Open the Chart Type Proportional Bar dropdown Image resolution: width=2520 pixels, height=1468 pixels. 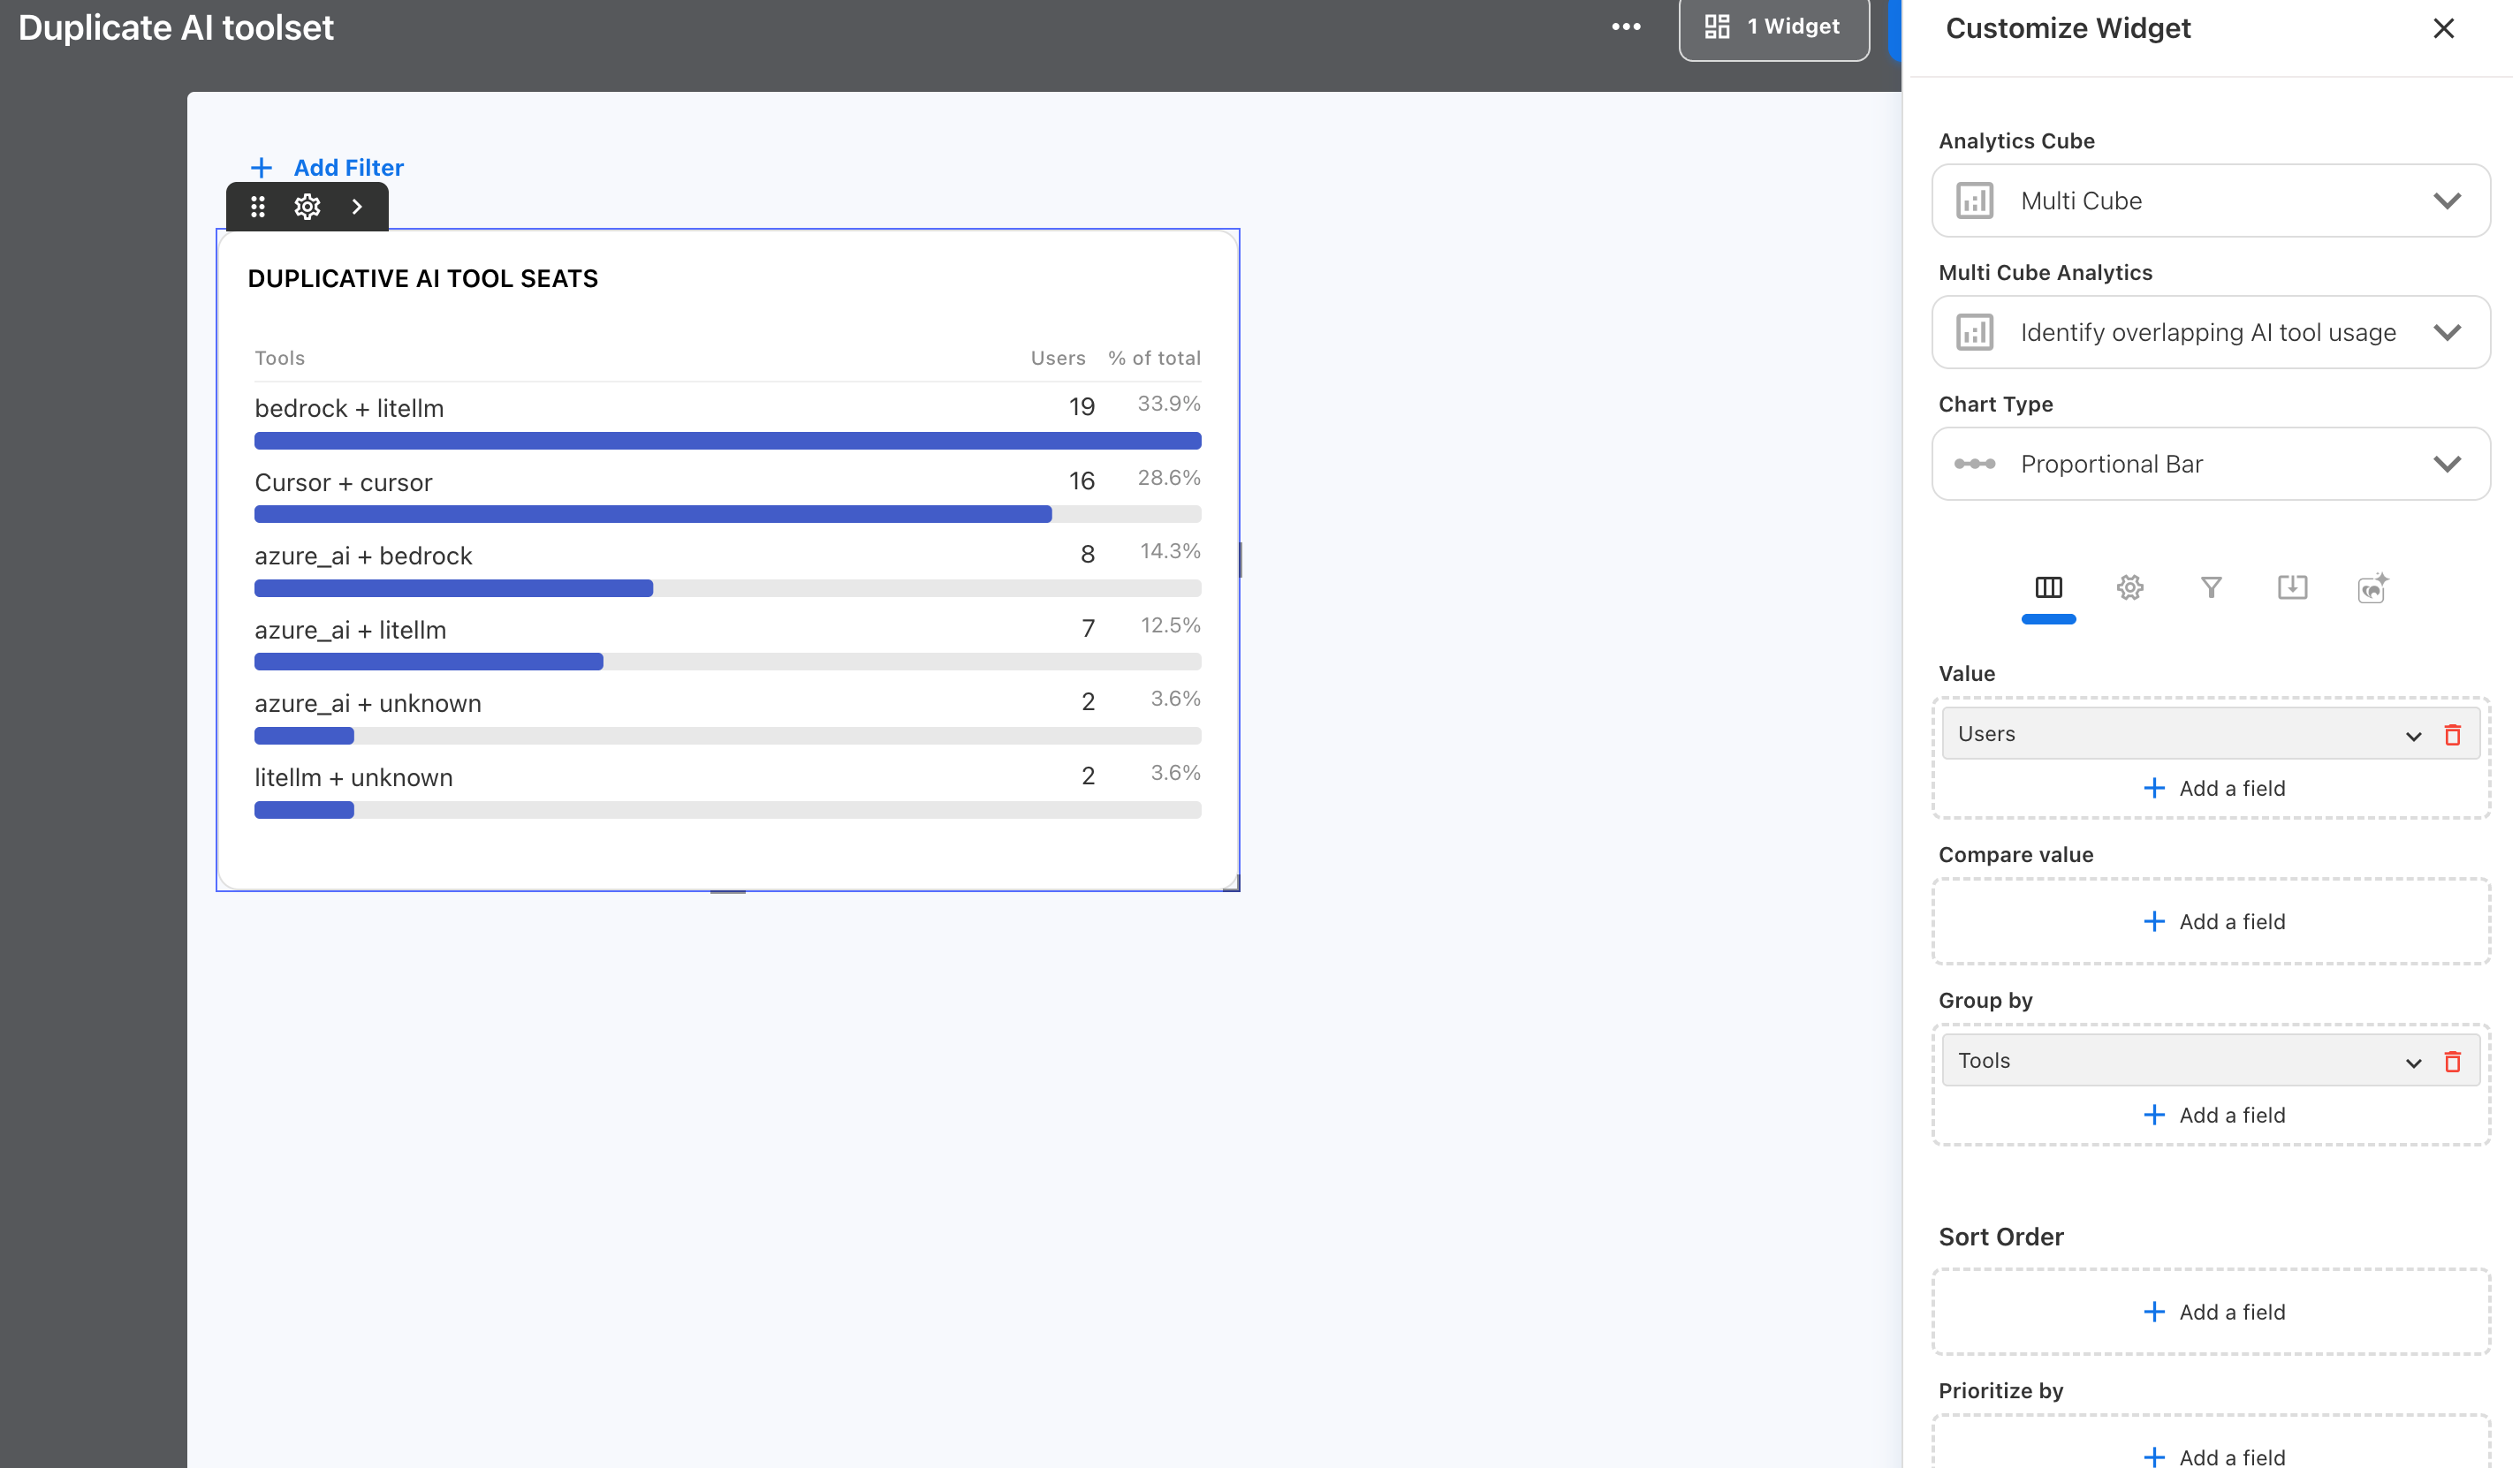point(2211,464)
